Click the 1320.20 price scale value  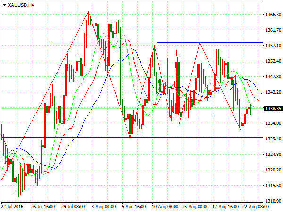[x=273, y=170]
